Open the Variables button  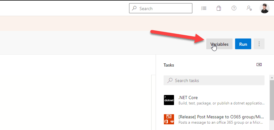(x=219, y=44)
